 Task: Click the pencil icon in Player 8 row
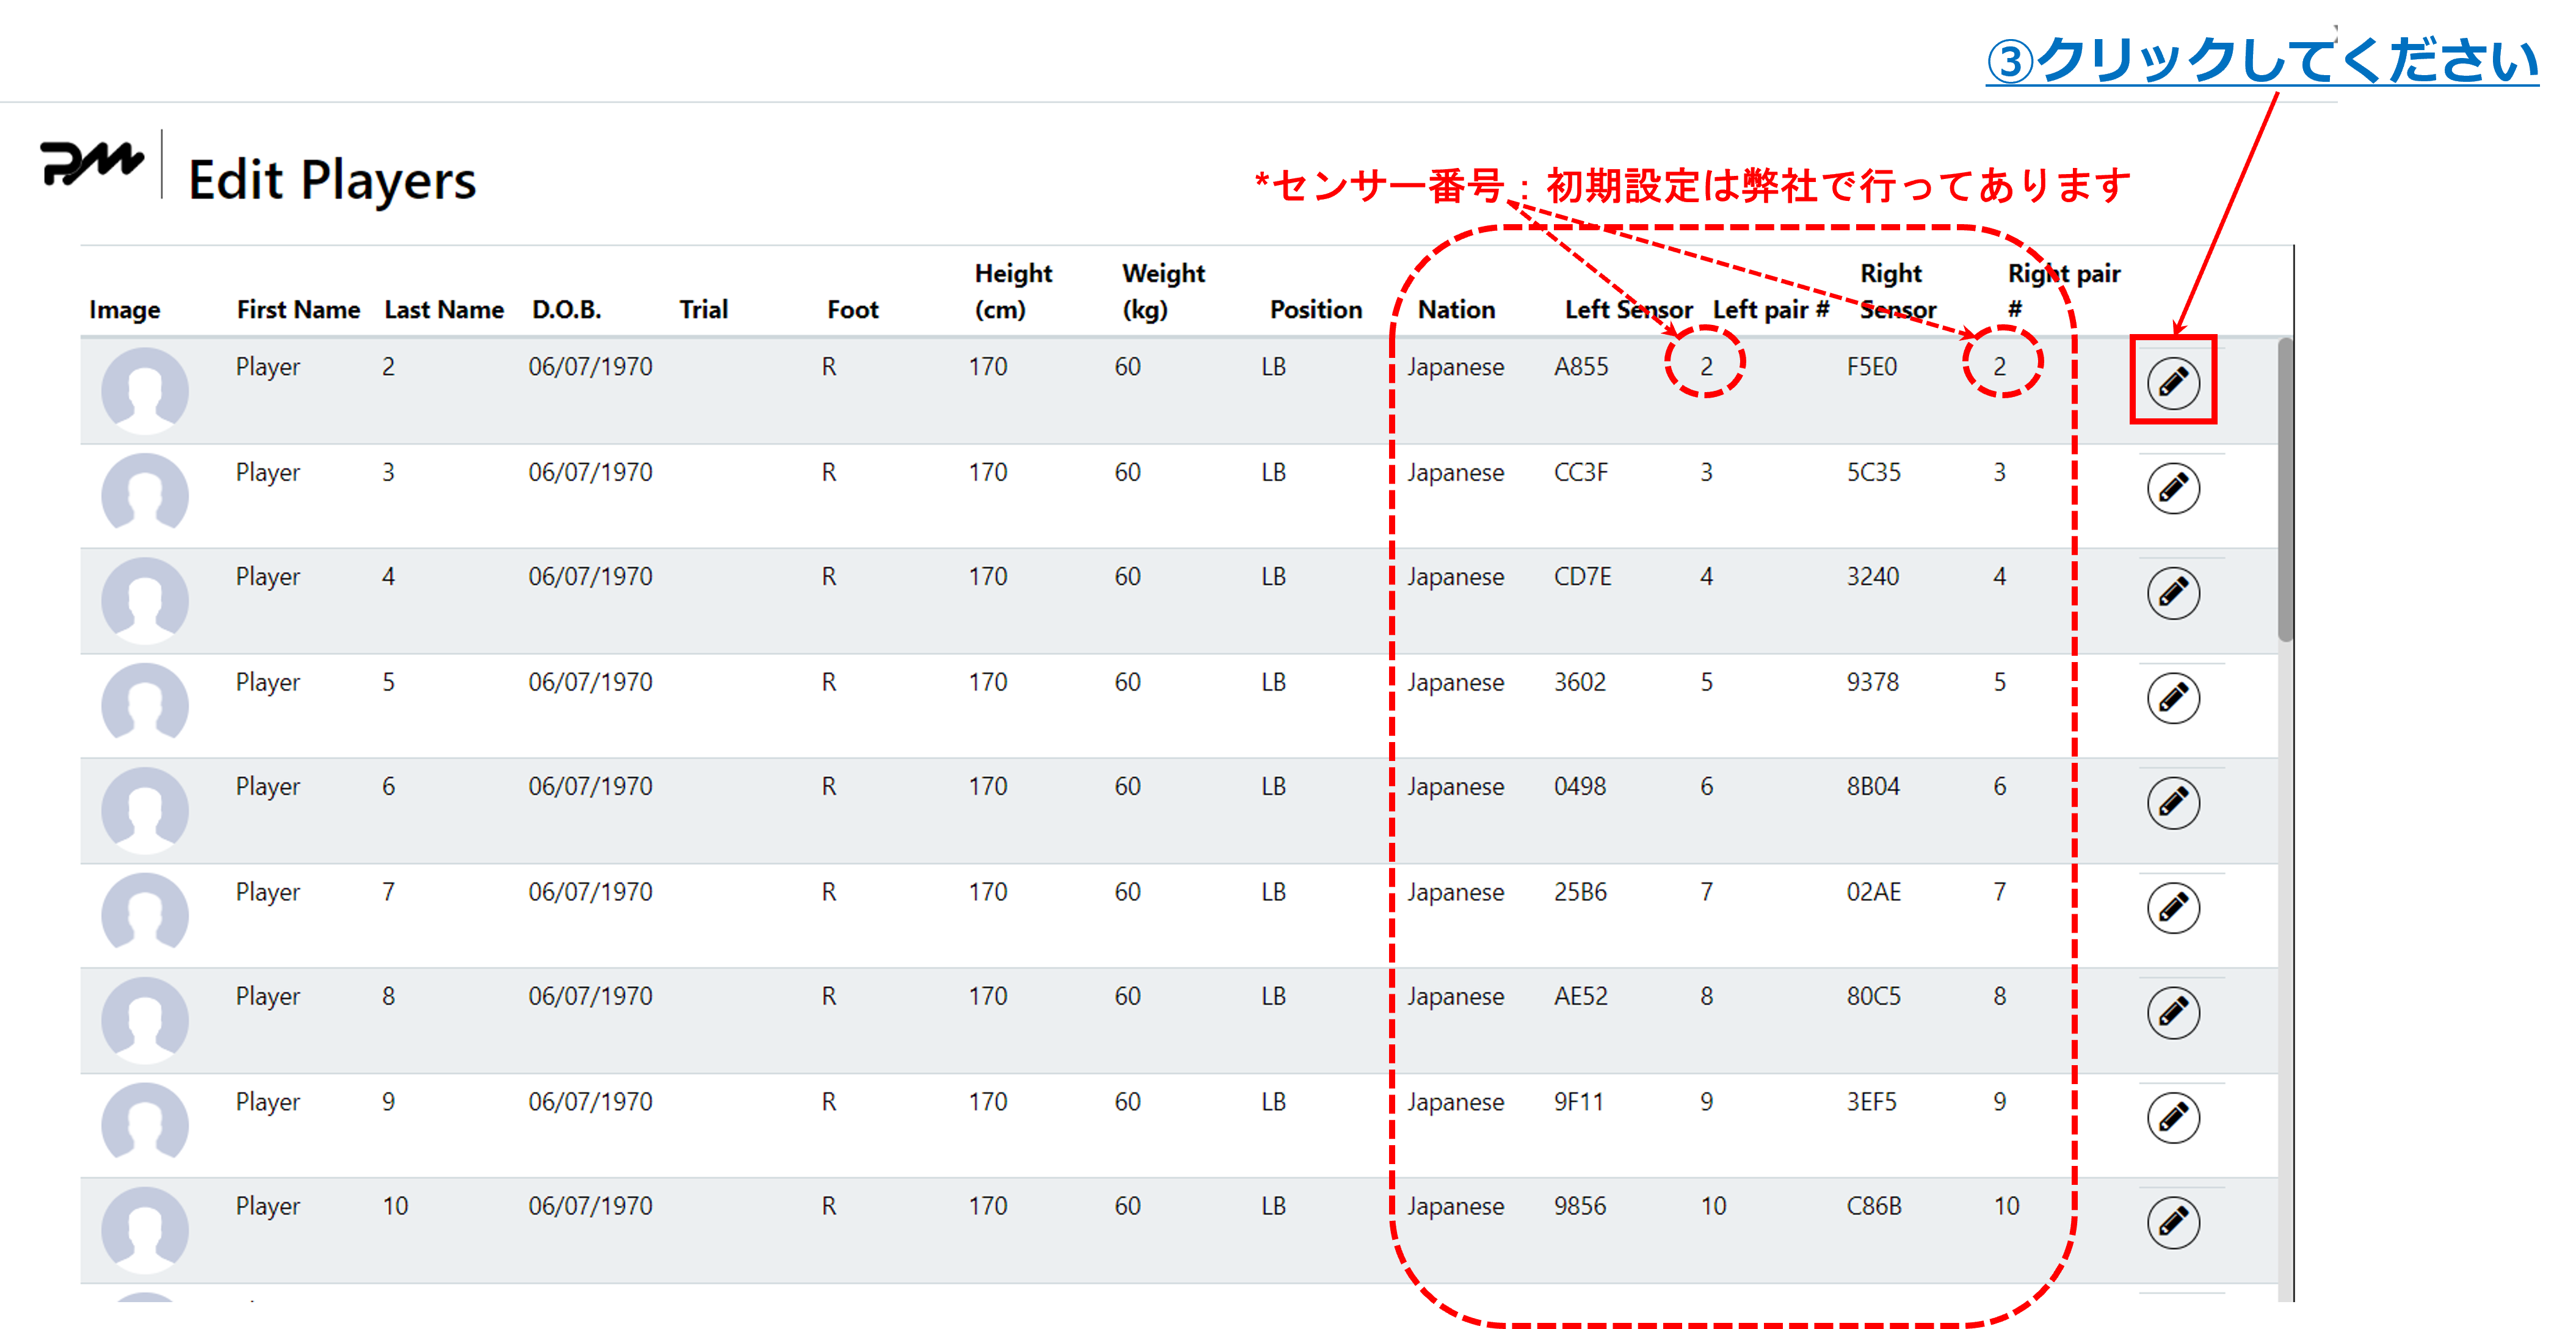(x=2172, y=1013)
